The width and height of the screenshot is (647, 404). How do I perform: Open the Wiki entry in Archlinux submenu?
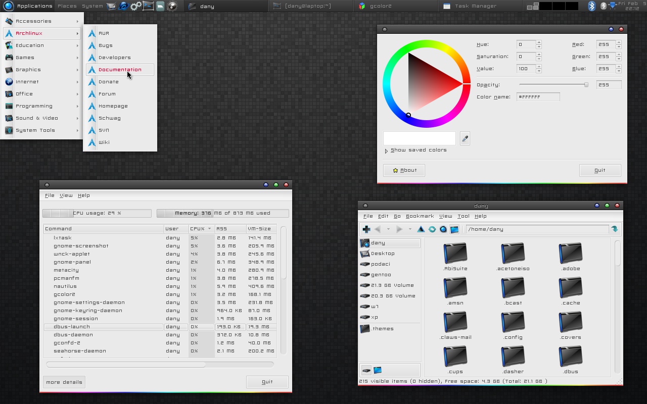(120, 142)
